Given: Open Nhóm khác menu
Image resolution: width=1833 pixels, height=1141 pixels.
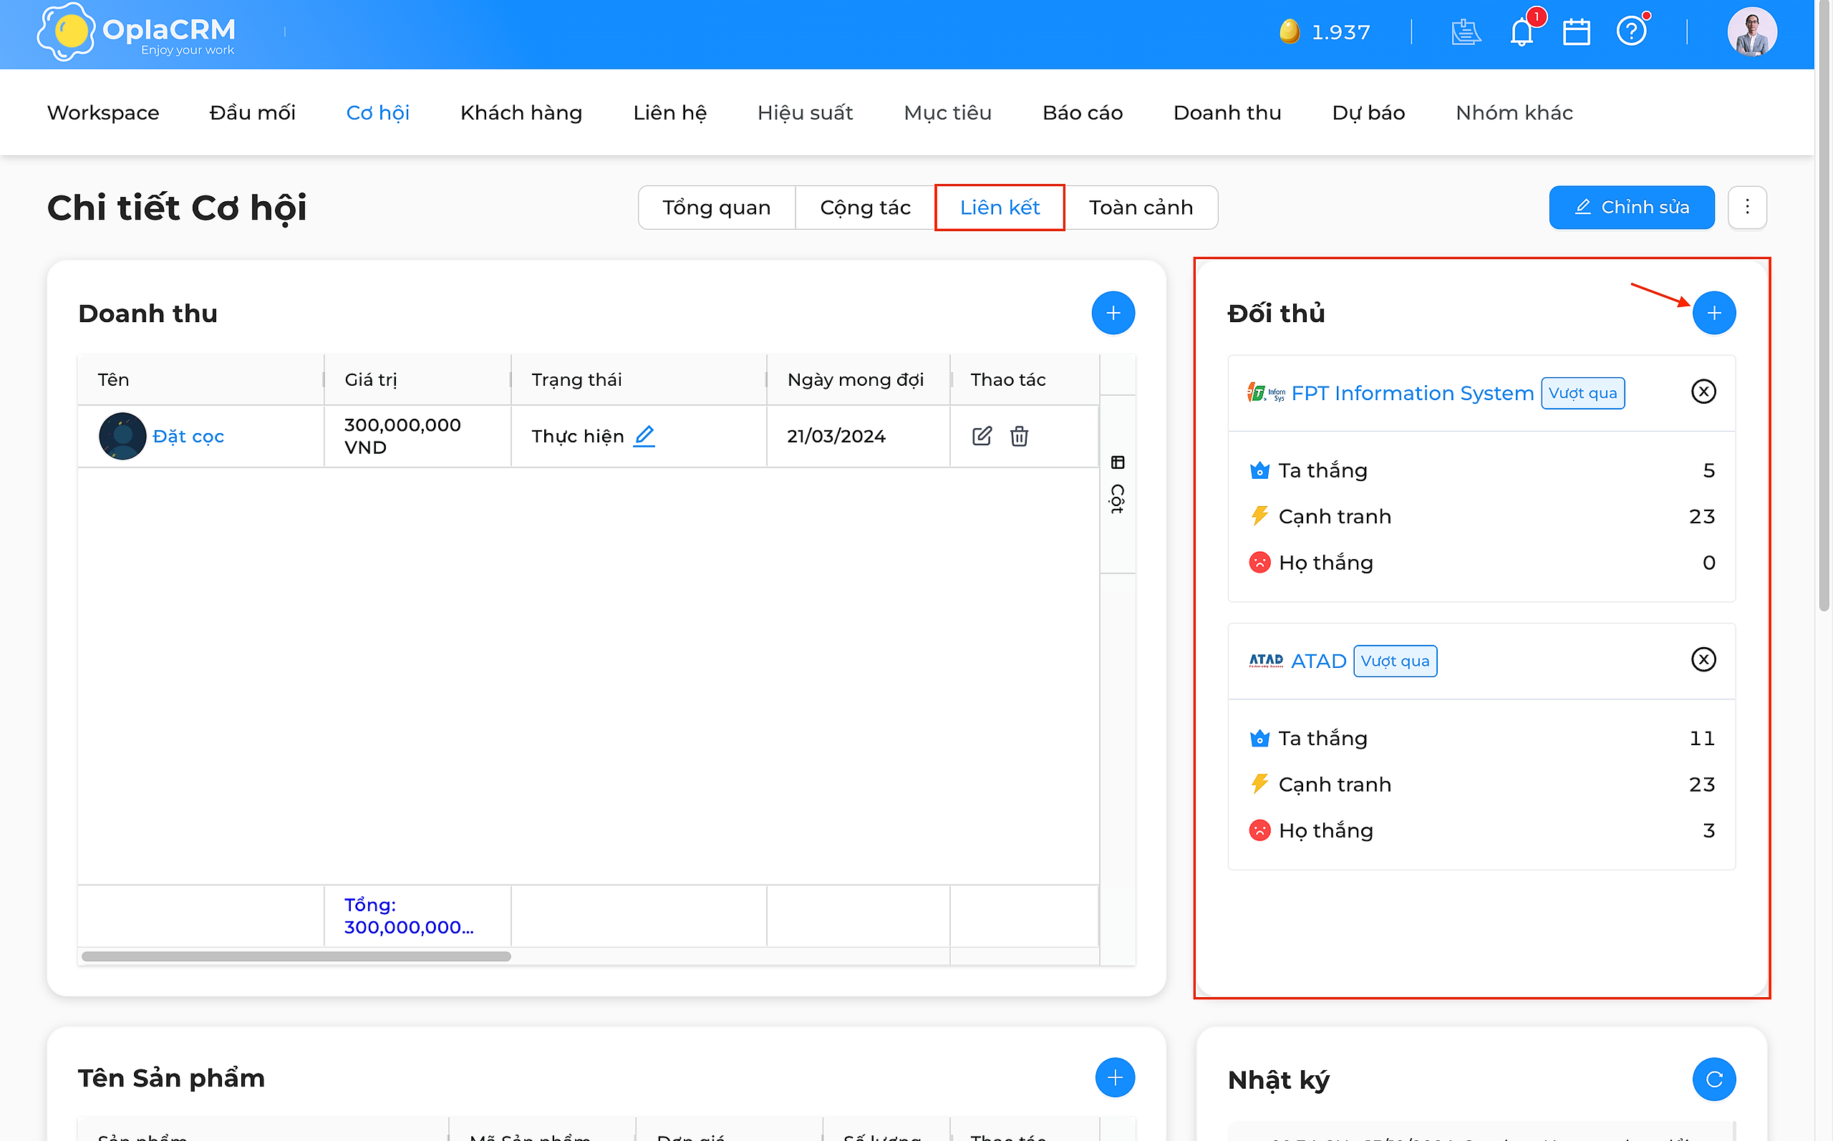Looking at the screenshot, I should [x=1514, y=112].
